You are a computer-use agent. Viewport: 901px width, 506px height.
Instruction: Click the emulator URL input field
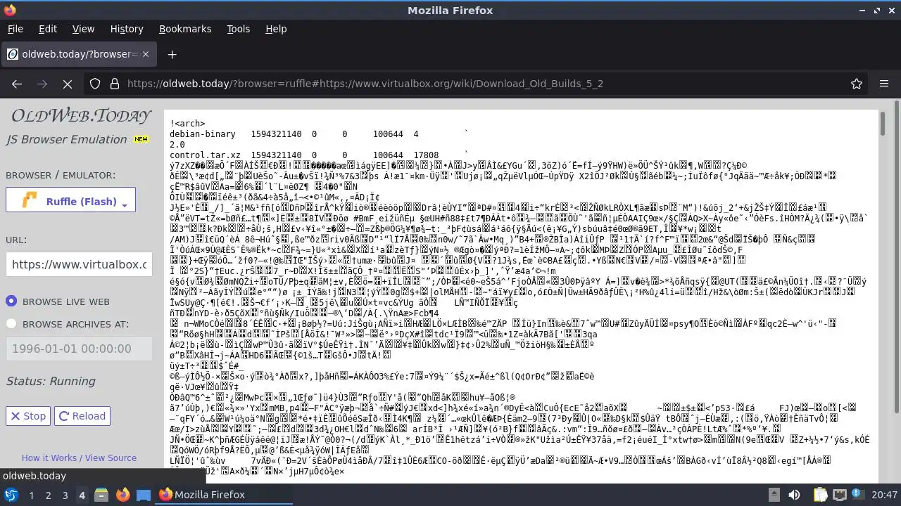[80, 265]
